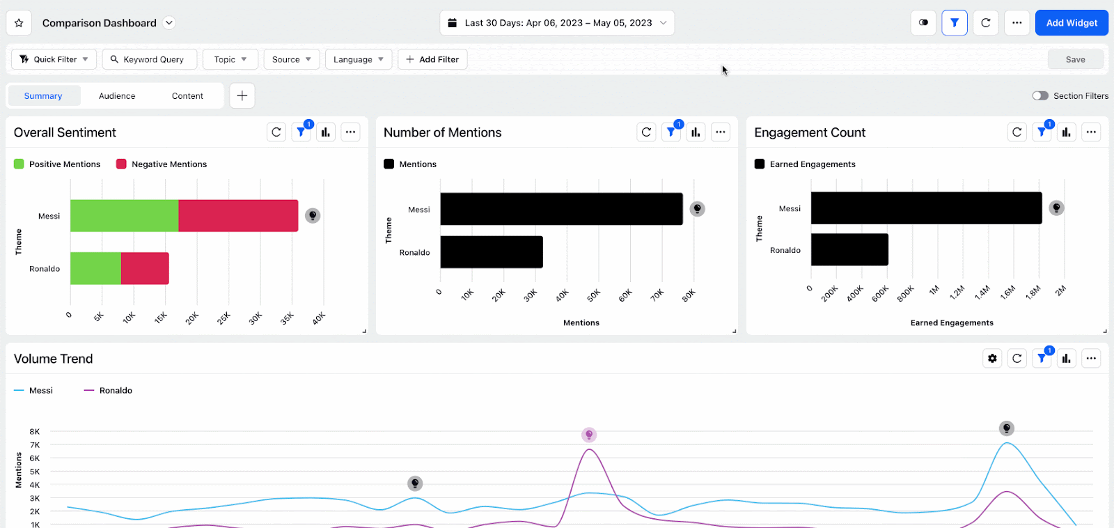Image resolution: width=1114 pixels, height=528 pixels.
Task: Switch to the Audience tab
Action: point(117,96)
